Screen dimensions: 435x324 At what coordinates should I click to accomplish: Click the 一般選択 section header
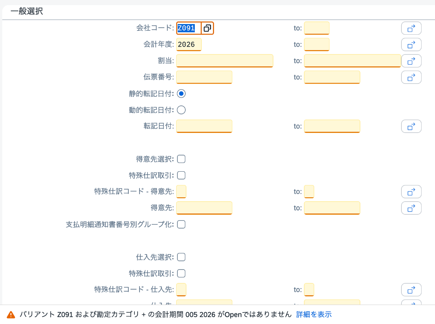(26, 11)
